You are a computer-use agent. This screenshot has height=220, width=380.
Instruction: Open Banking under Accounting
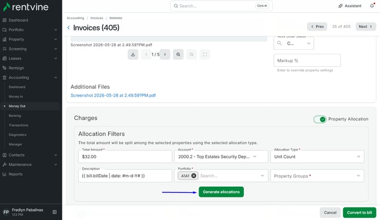(x=15, y=115)
